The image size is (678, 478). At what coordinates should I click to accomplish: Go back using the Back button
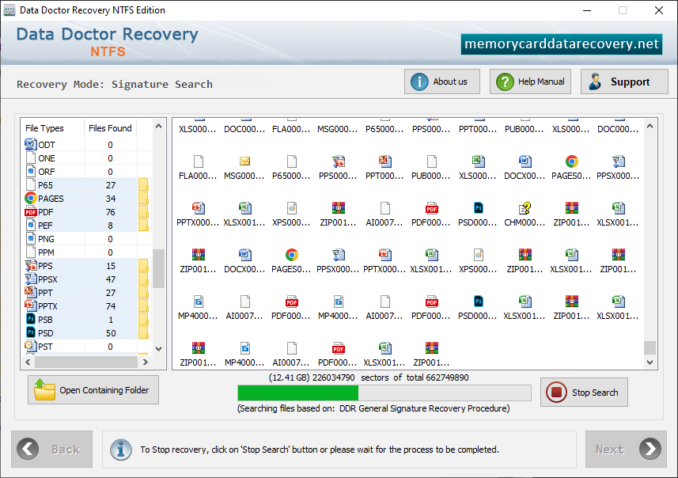(52, 449)
